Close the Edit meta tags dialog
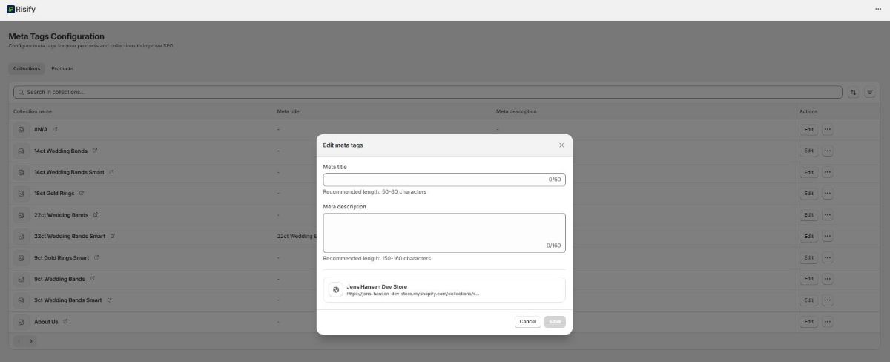This screenshot has height=362, width=890. coord(561,145)
